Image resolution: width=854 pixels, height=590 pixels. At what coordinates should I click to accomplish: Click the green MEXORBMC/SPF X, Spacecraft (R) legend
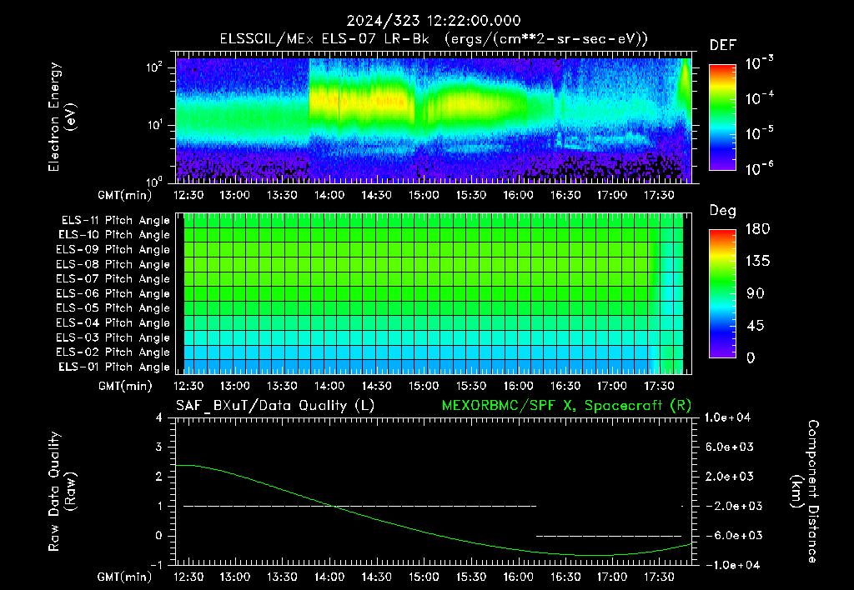(x=566, y=406)
